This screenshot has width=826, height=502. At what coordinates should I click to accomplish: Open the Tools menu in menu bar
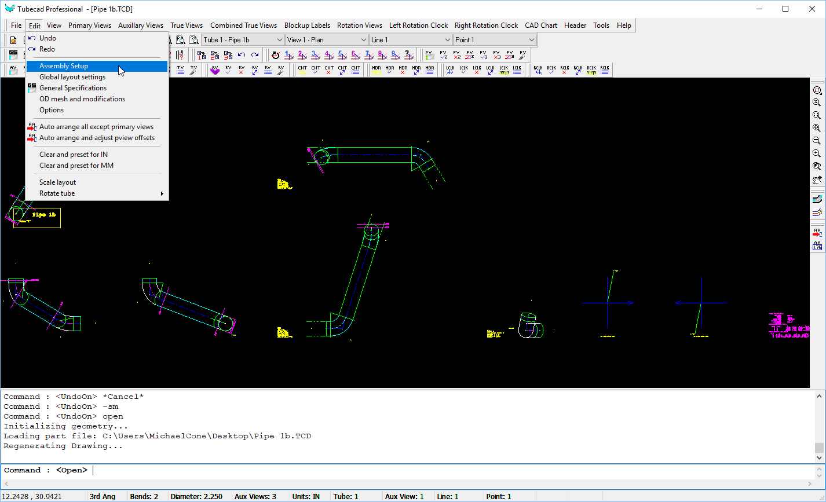point(601,25)
